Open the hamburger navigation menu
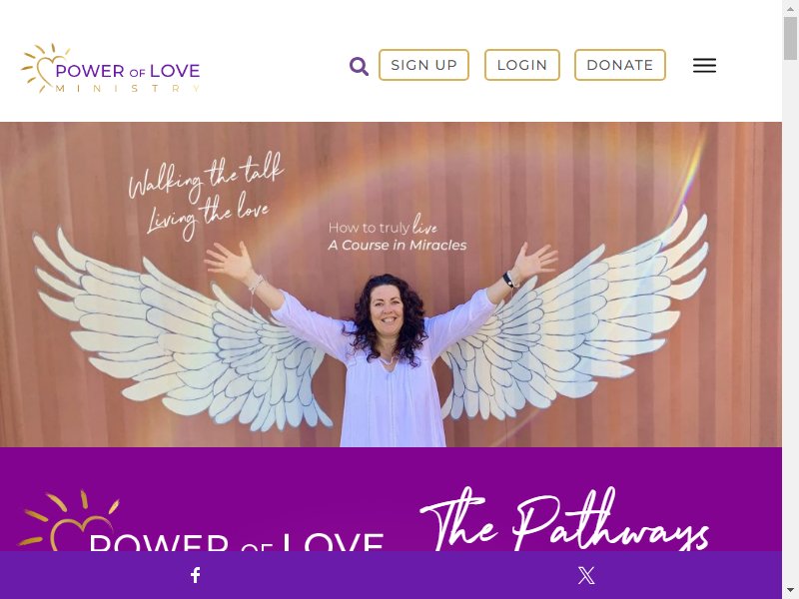 click(704, 65)
